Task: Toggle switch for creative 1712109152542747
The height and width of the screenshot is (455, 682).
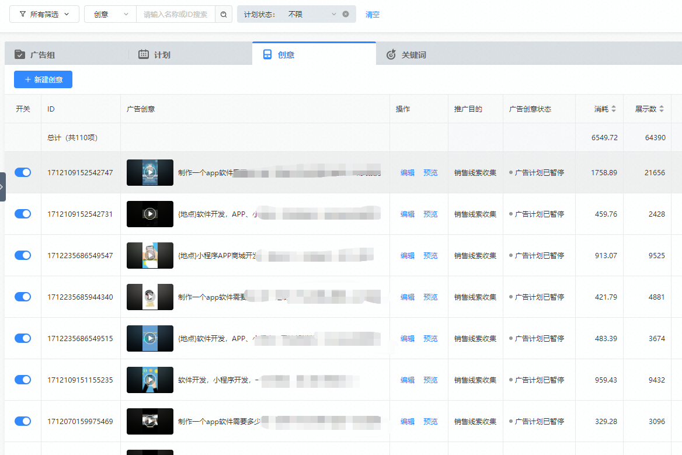Action: (x=23, y=172)
